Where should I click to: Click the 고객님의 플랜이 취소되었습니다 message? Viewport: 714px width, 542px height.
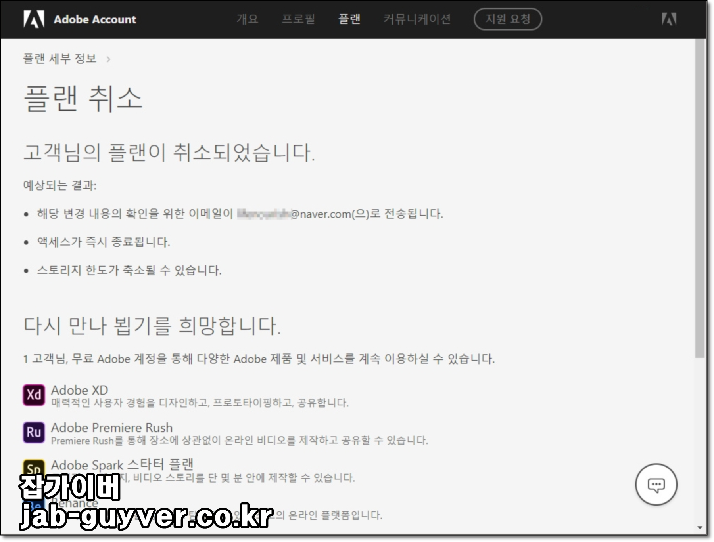169,153
